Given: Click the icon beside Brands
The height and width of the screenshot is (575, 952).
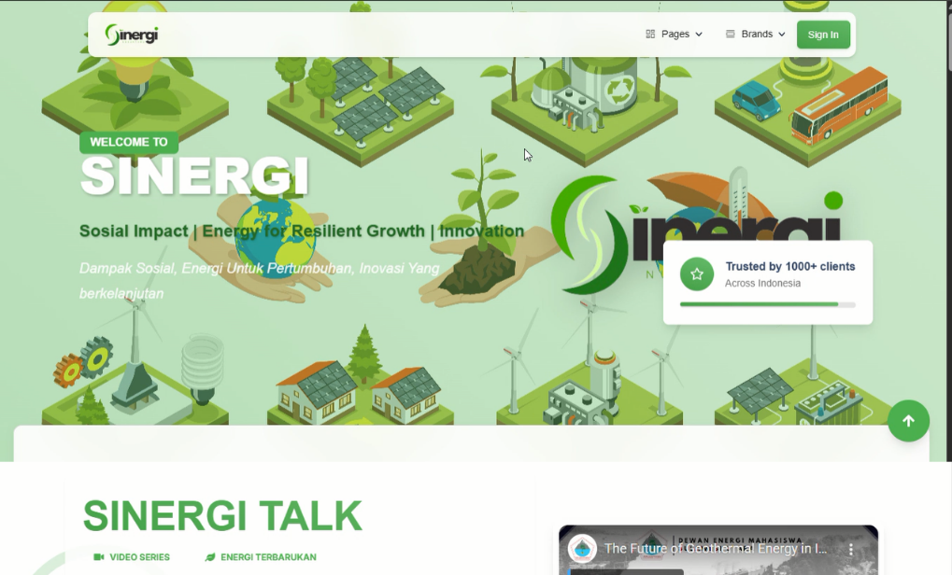Looking at the screenshot, I should (731, 34).
